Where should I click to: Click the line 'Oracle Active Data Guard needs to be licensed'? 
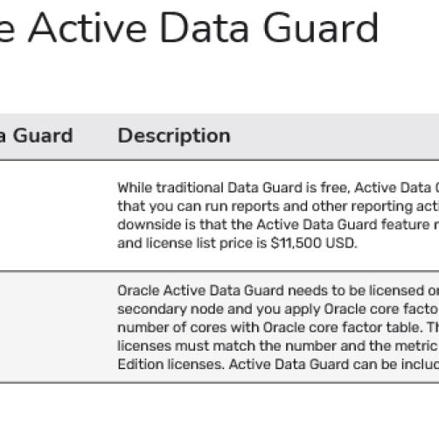[x=278, y=290]
